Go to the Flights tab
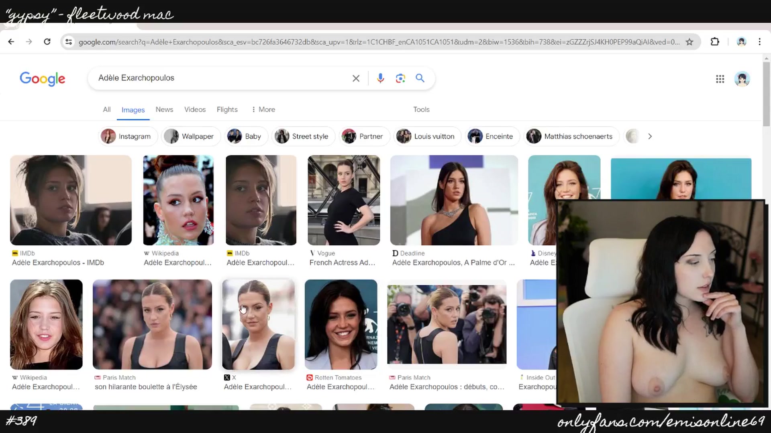Screen dimensions: 771x433 tap(227, 109)
